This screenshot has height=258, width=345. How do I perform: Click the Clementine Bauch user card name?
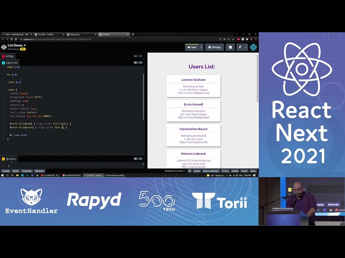coord(194,129)
